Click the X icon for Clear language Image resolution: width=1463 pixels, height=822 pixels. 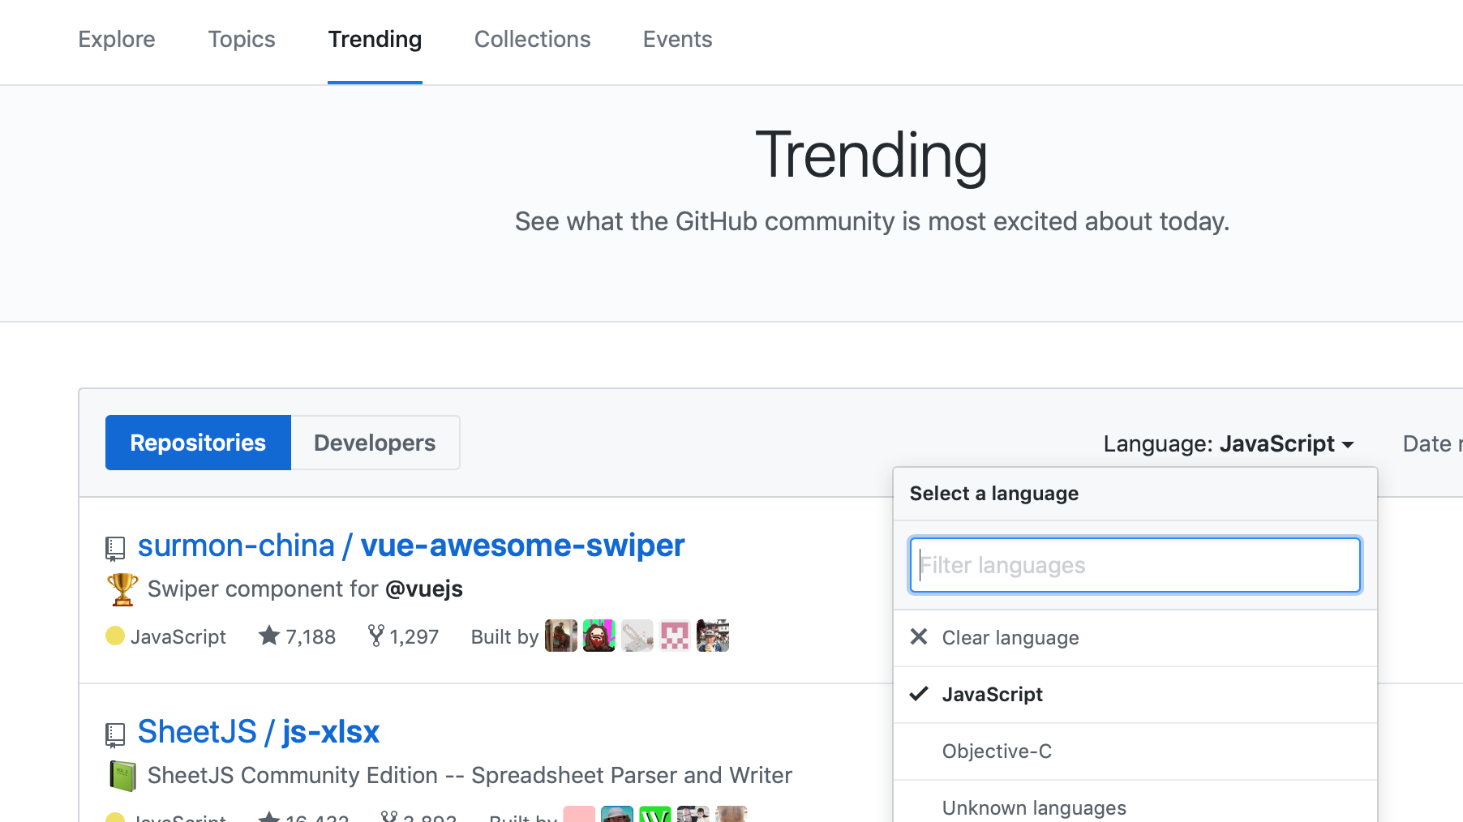click(x=919, y=637)
